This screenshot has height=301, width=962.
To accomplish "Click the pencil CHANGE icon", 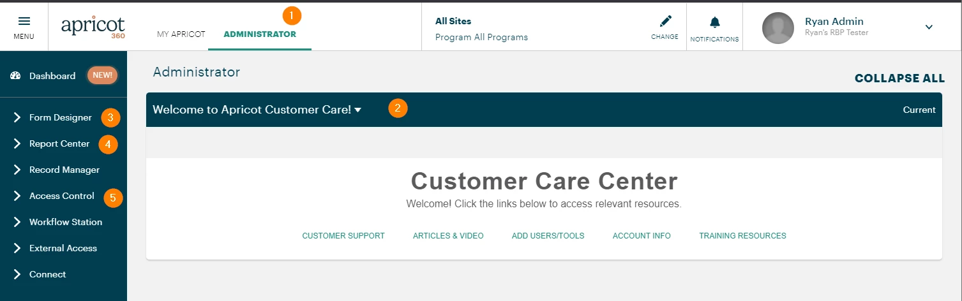I will pyautogui.click(x=665, y=22).
